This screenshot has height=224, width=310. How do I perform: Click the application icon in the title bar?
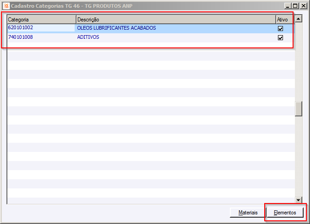click(x=6, y=6)
